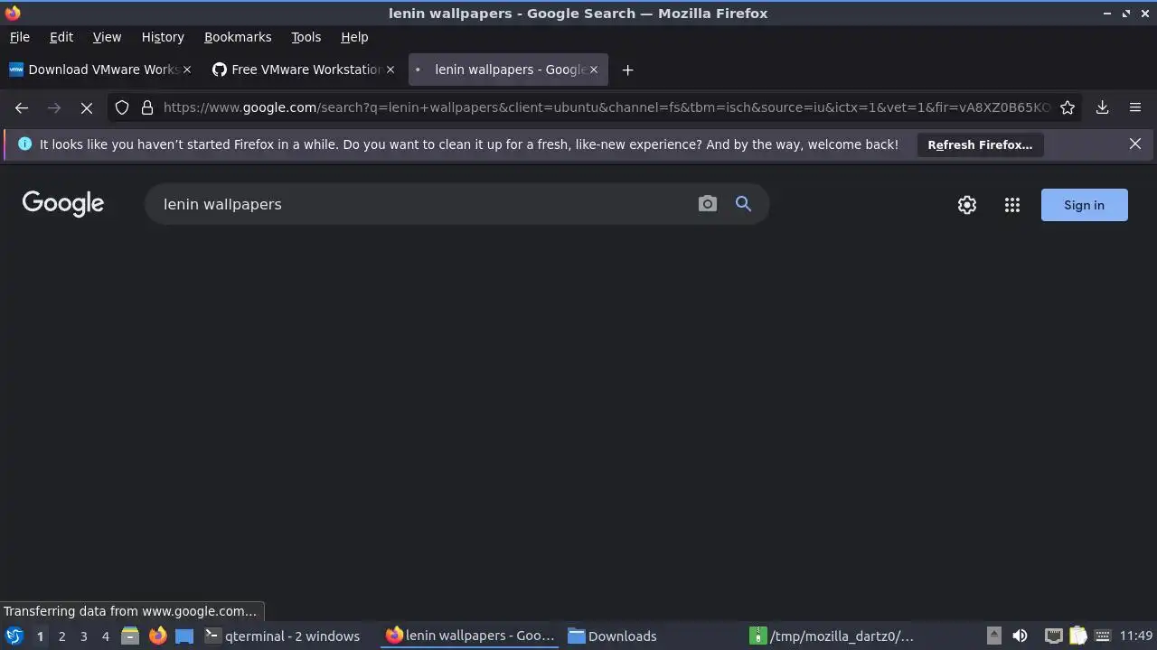Open the Tools menu
The image size is (1157, 650).
click(x=306, y=37)
